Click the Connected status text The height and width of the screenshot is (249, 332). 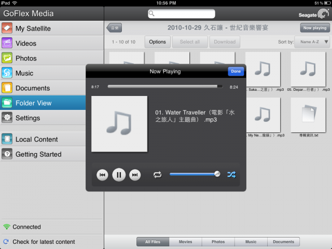click(26, 227)
